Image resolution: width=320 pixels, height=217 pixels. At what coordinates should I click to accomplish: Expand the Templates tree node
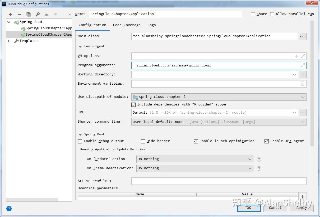[8, 41]
